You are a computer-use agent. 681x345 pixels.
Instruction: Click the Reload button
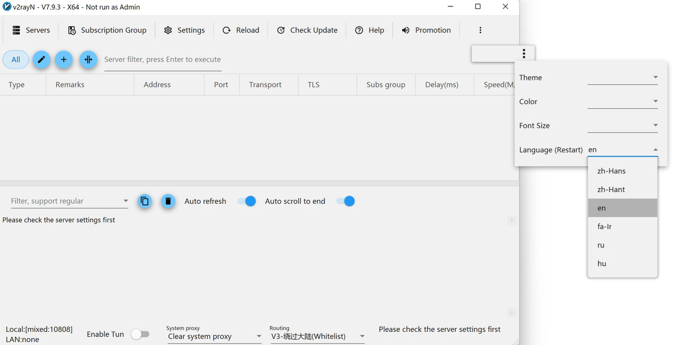[240, 30]
